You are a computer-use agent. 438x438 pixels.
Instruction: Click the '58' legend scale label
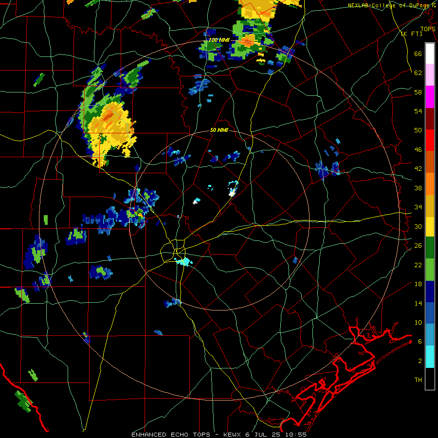pyautogui.click(x=418, y=92)
